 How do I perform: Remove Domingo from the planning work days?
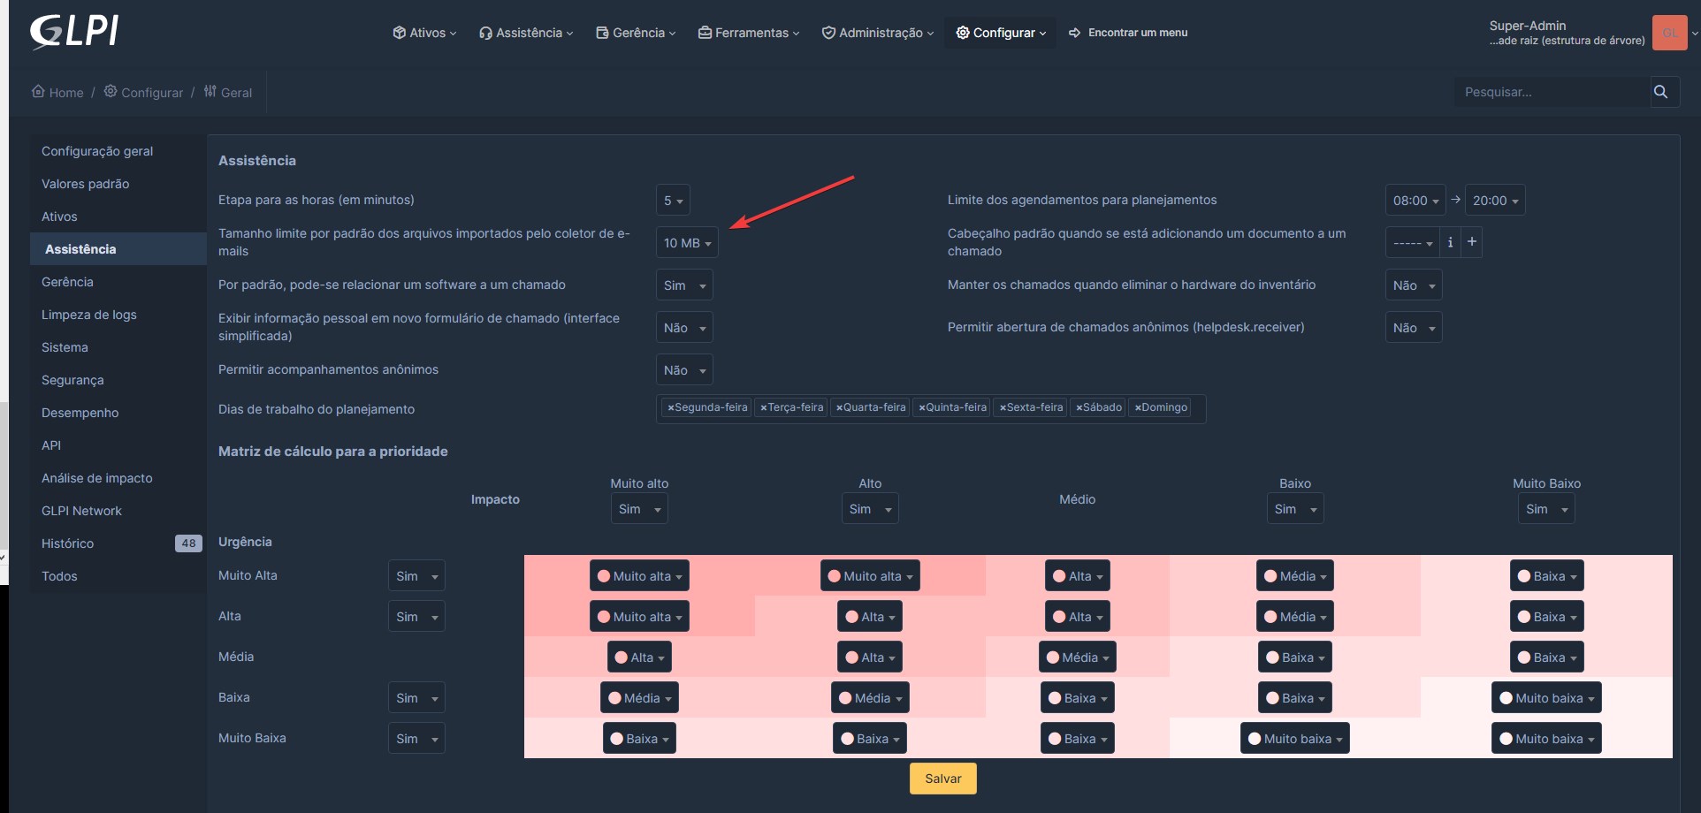(x=1137, y=407)
